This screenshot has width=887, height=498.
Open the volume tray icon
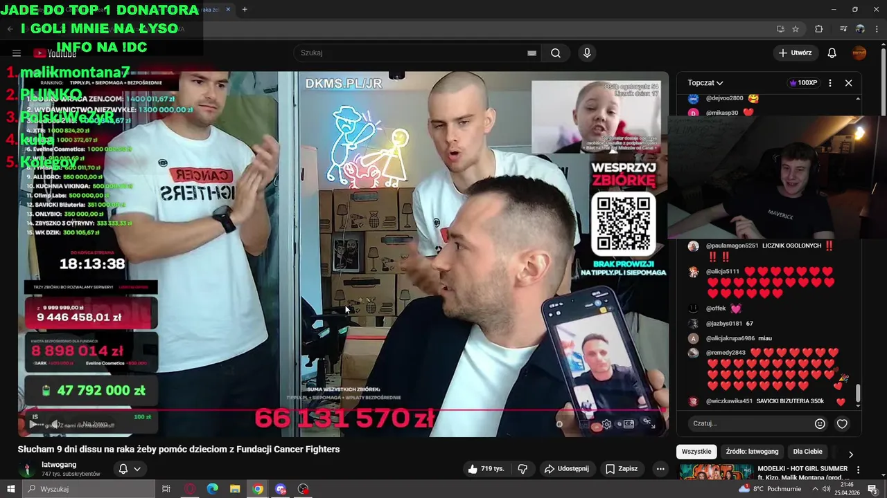pos(827,489)
